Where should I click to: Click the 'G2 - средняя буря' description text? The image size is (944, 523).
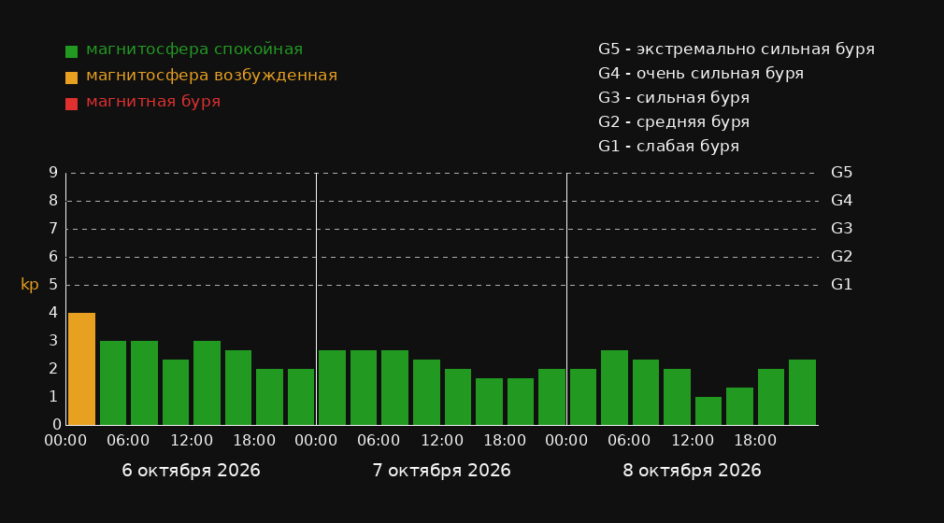pyautogui.click(x=674, y=122)
